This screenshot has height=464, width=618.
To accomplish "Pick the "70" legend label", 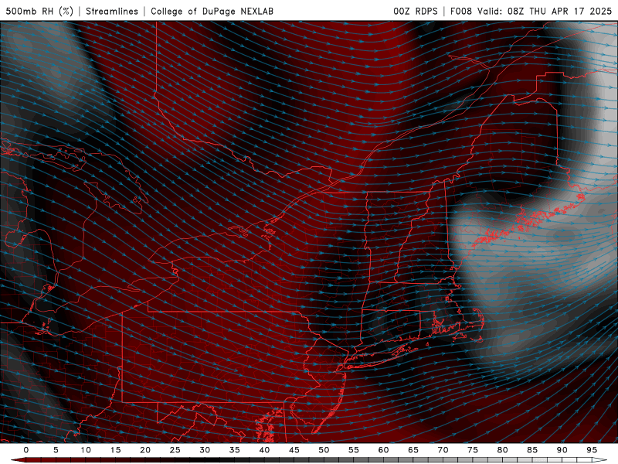I will pos(443,450).
